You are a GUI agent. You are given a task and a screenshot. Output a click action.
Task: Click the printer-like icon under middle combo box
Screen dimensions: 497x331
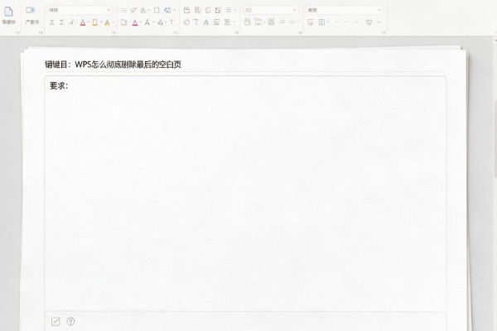pyautogui.click(x=248, y=22)
